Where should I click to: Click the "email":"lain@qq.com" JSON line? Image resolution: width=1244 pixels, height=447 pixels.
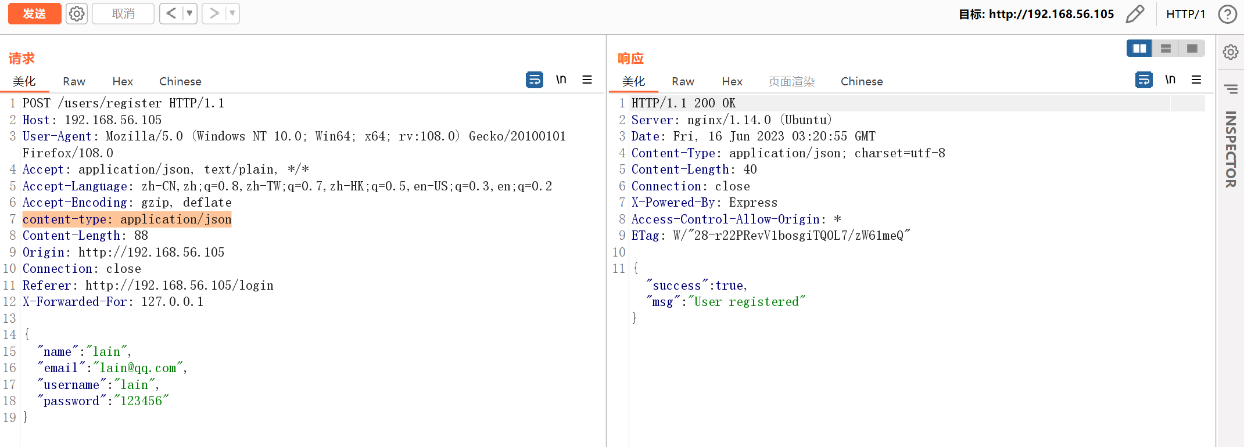click(112, 368)
